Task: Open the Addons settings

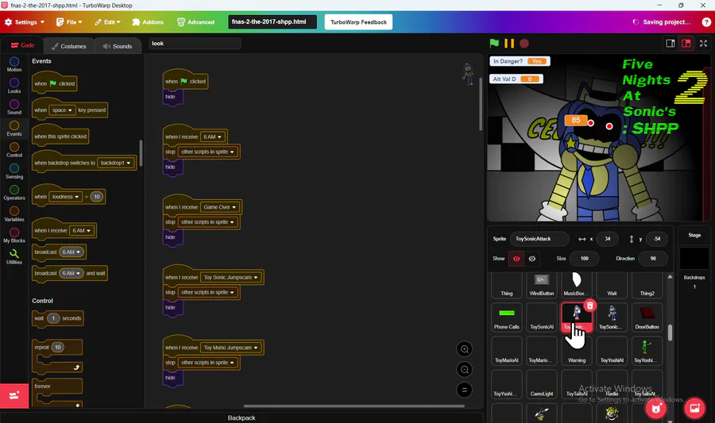Action: pyautogui.click(x=148, y=22)
